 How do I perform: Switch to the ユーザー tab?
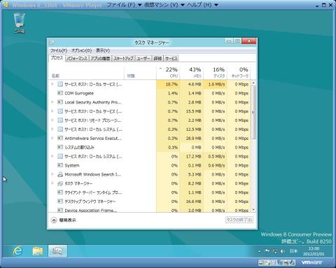[x=143, y=58]
